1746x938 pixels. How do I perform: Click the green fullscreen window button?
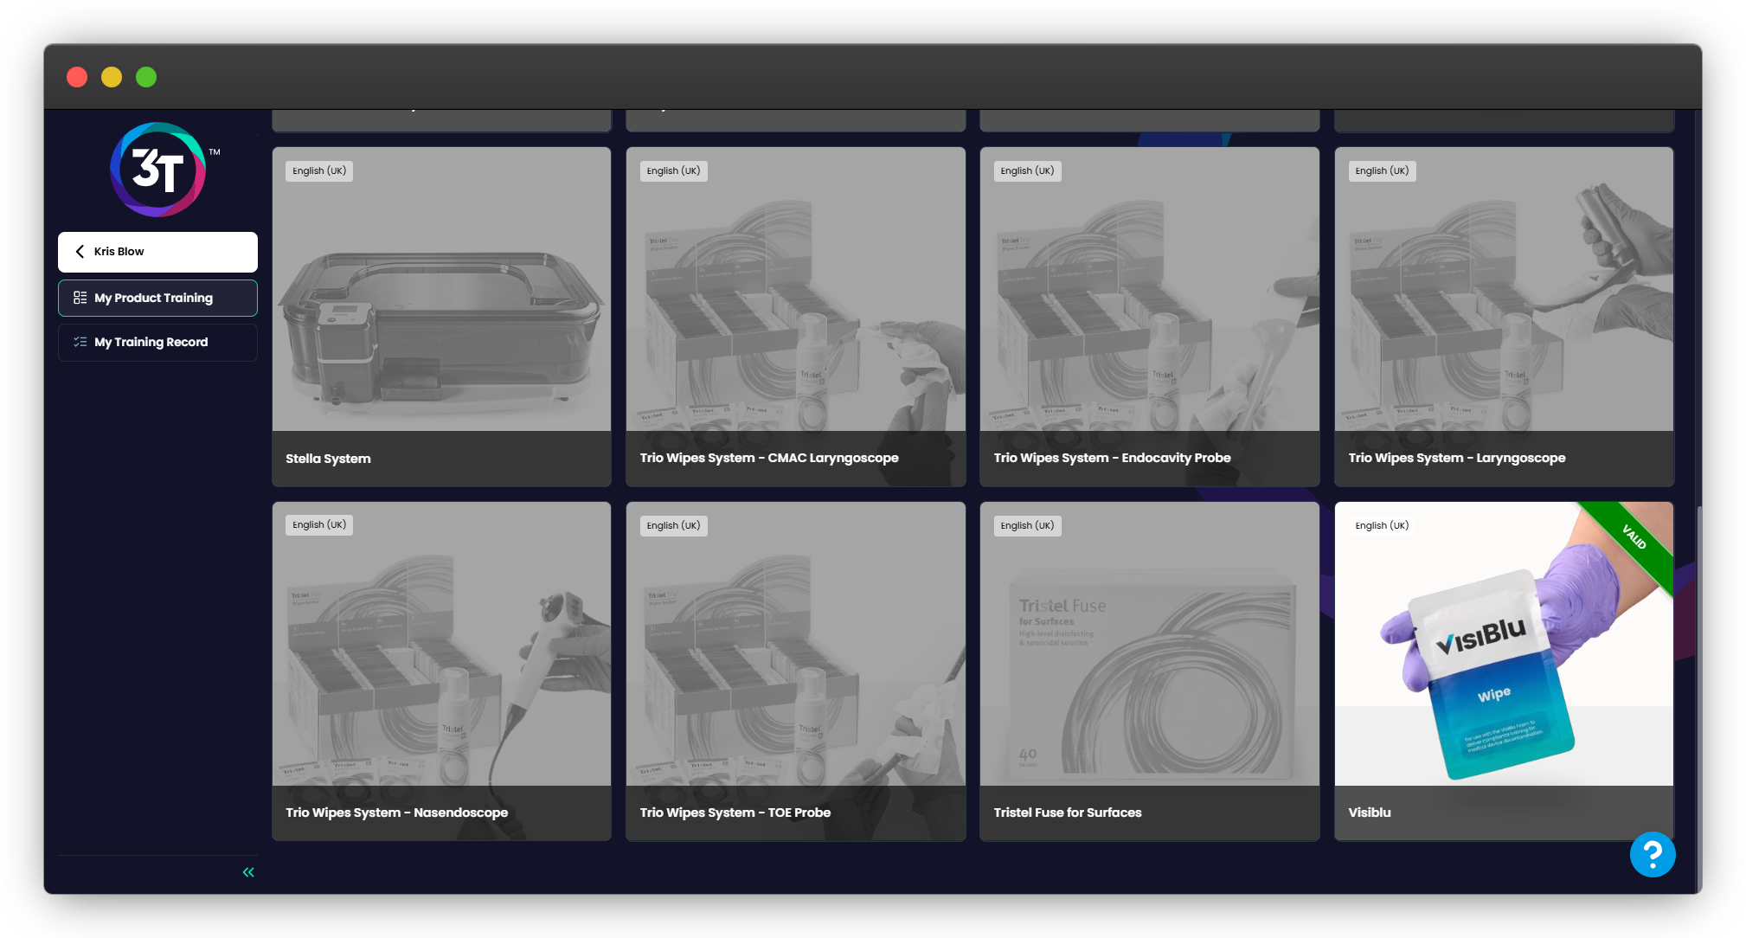146,77
